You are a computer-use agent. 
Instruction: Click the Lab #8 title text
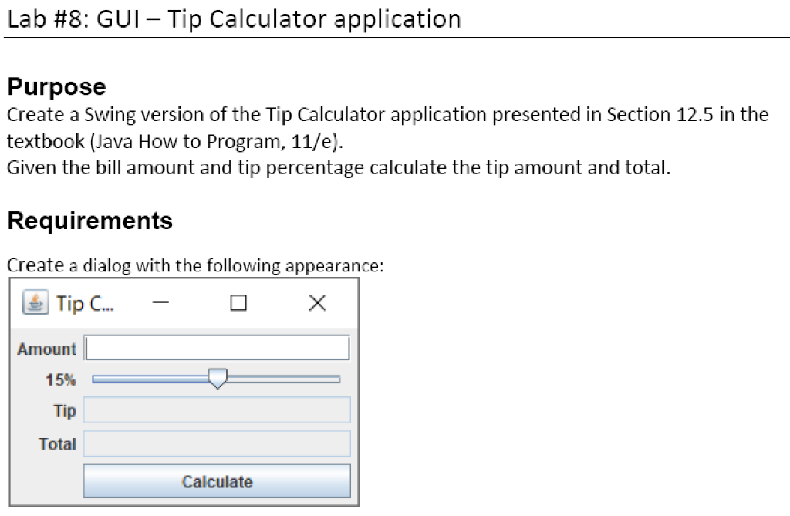231,19
